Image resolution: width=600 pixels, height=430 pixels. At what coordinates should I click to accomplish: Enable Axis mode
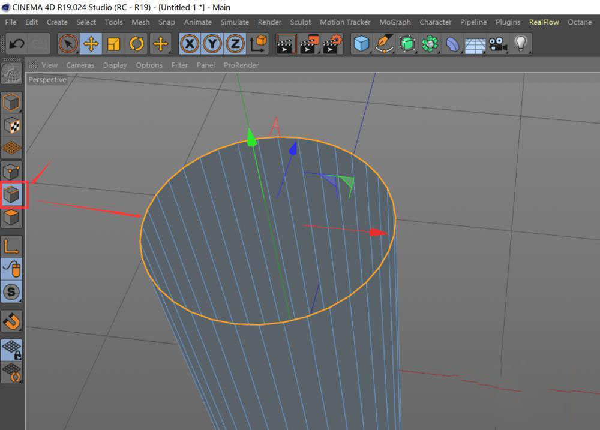click(11, 246)
